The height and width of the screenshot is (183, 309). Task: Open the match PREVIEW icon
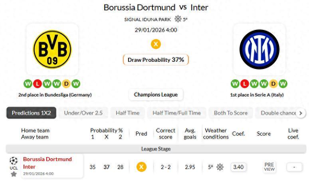tap(269, 167)
